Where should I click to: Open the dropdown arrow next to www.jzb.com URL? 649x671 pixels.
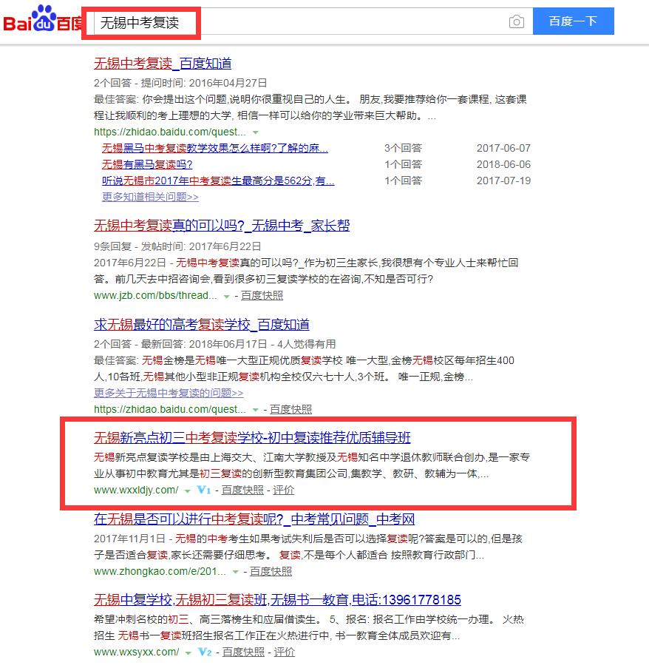(x=226, y=296)
